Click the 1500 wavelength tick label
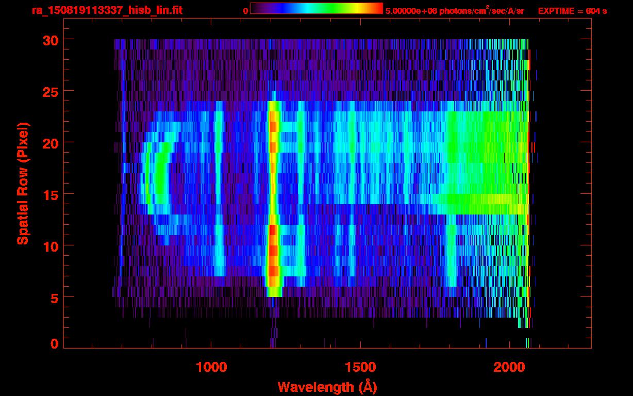The width and height of the screenshot is (633, 396). tap(360, 367)
